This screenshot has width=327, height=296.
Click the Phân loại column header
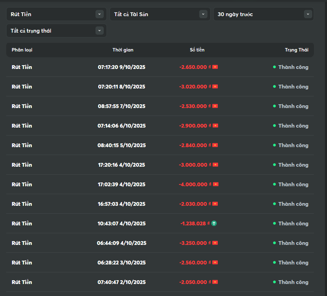[x=22, y=50]
